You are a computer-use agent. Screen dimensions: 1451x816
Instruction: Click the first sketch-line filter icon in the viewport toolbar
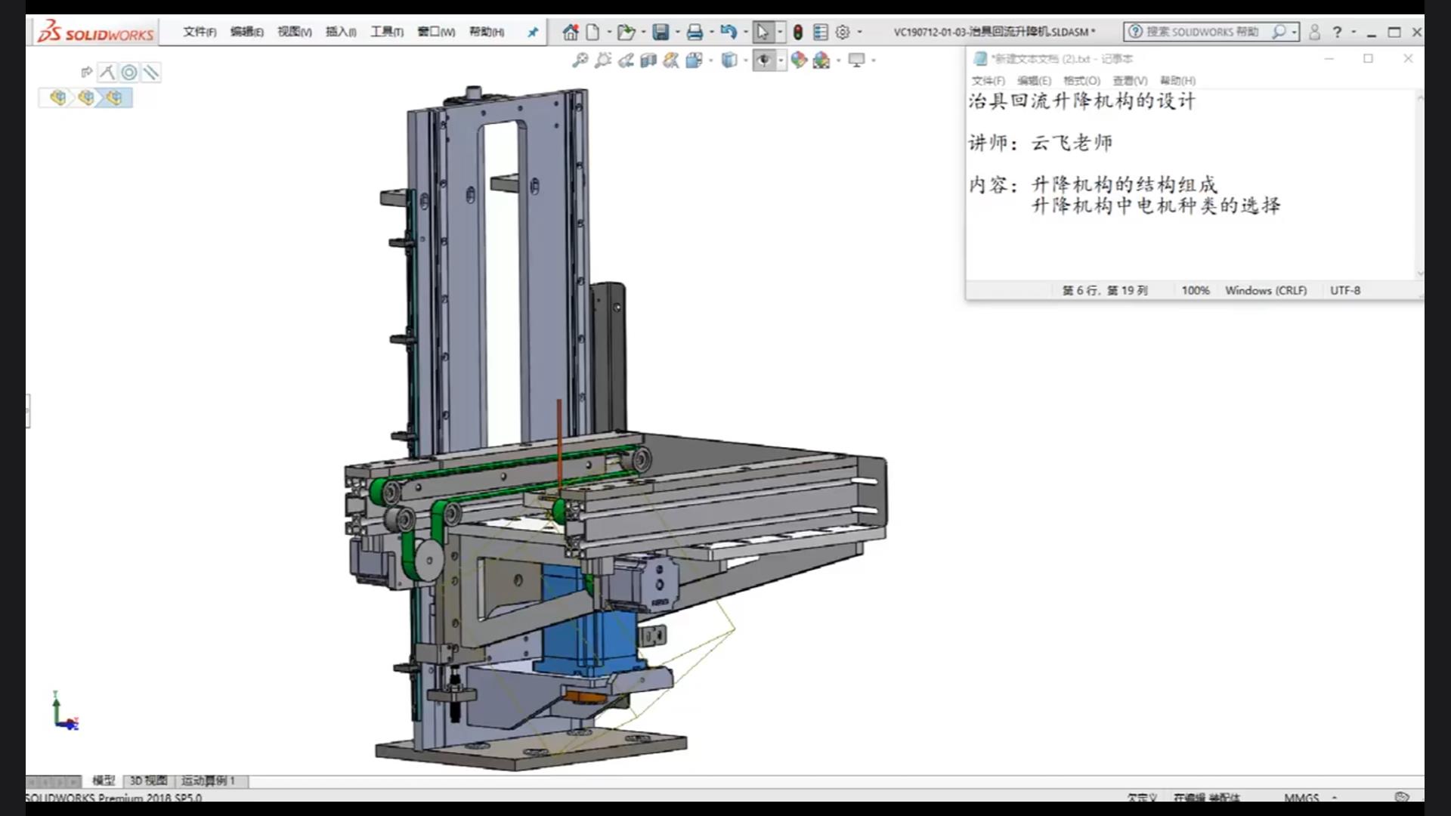107,73
